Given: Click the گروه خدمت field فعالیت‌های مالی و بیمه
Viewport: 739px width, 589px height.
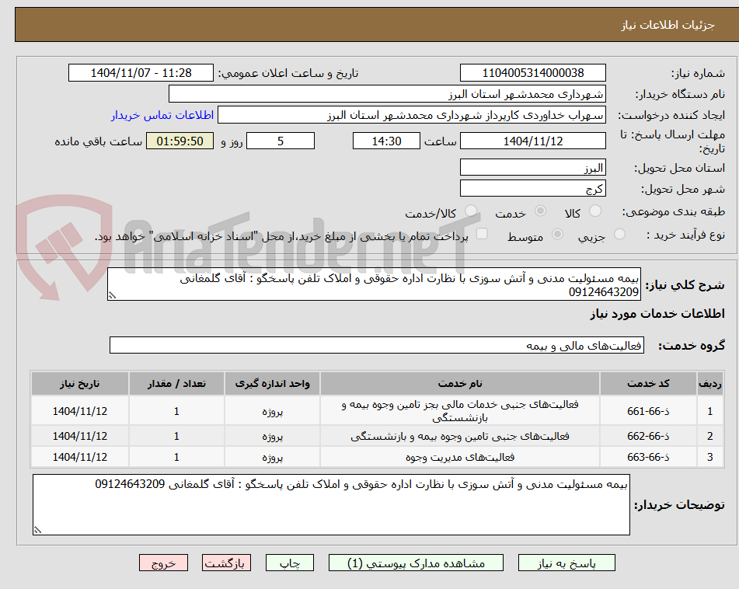Looking at the screenshot, I should pos(377,345).
